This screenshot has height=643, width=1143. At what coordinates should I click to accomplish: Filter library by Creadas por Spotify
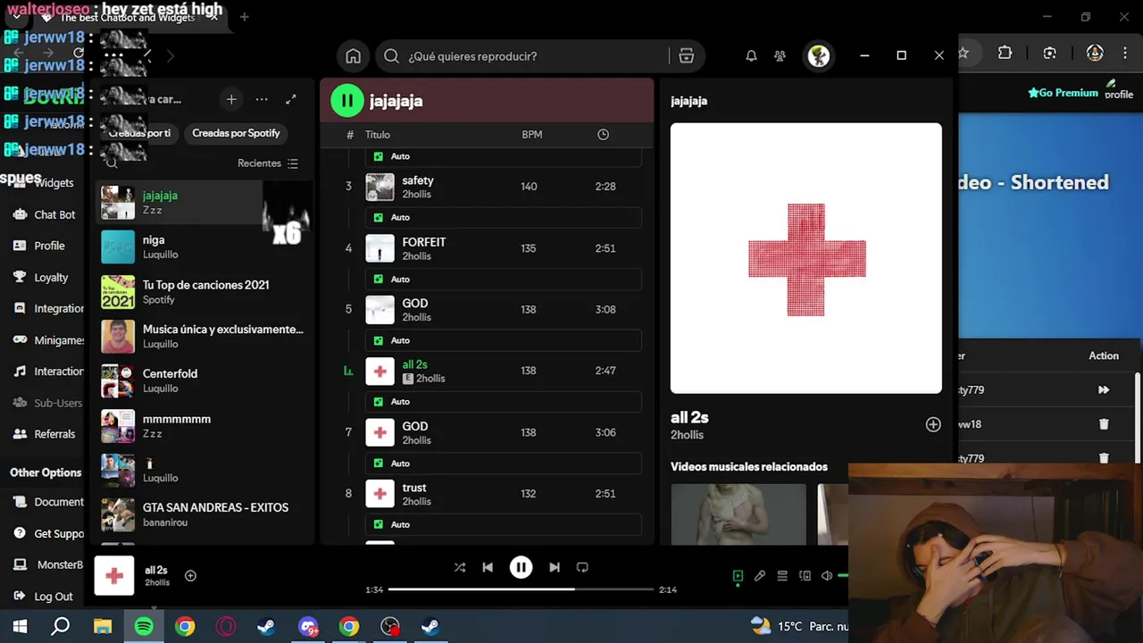[x=236, y=133]
